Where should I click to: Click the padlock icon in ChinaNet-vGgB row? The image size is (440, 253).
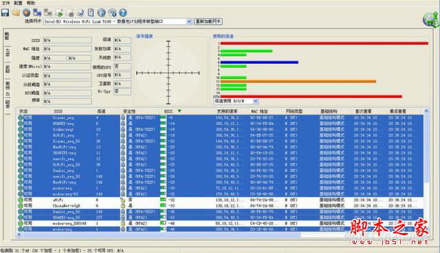point(122,206)
